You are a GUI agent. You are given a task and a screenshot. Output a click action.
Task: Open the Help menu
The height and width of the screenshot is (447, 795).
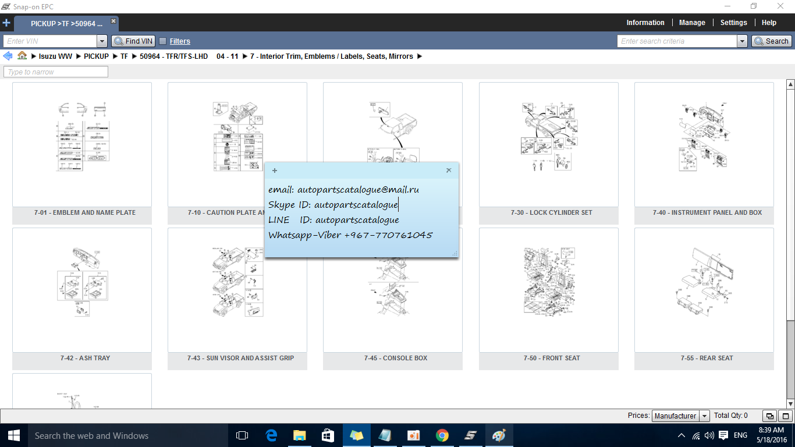click(x=769, y=23)
